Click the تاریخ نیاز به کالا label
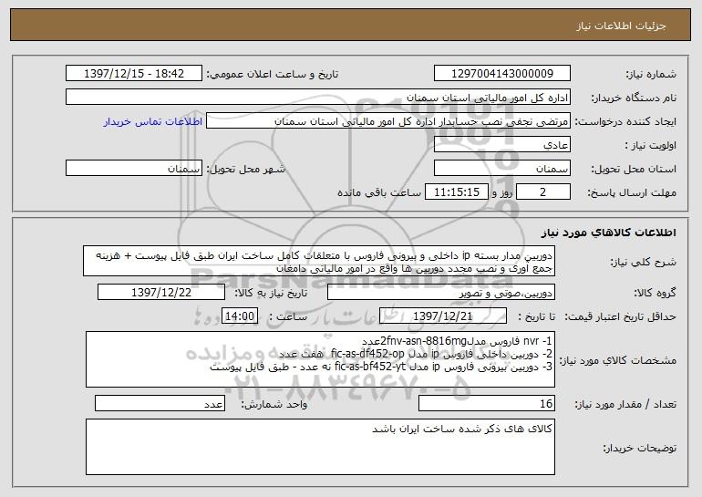Screen dimensions: 702x497 coord(271,293)
